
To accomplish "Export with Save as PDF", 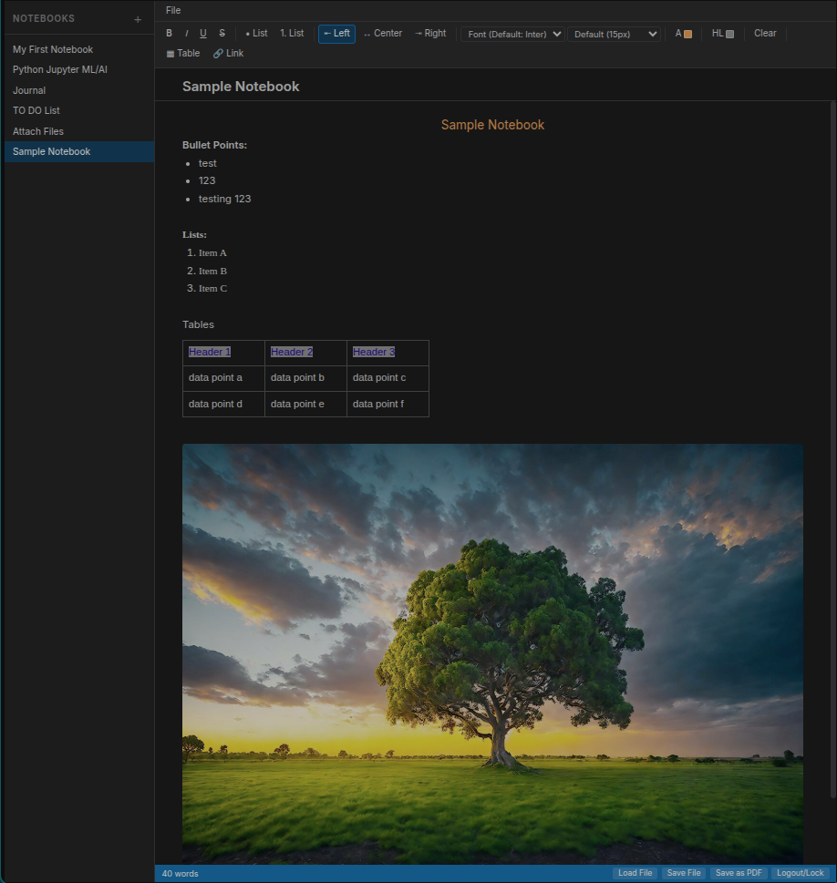I will 739,873.
